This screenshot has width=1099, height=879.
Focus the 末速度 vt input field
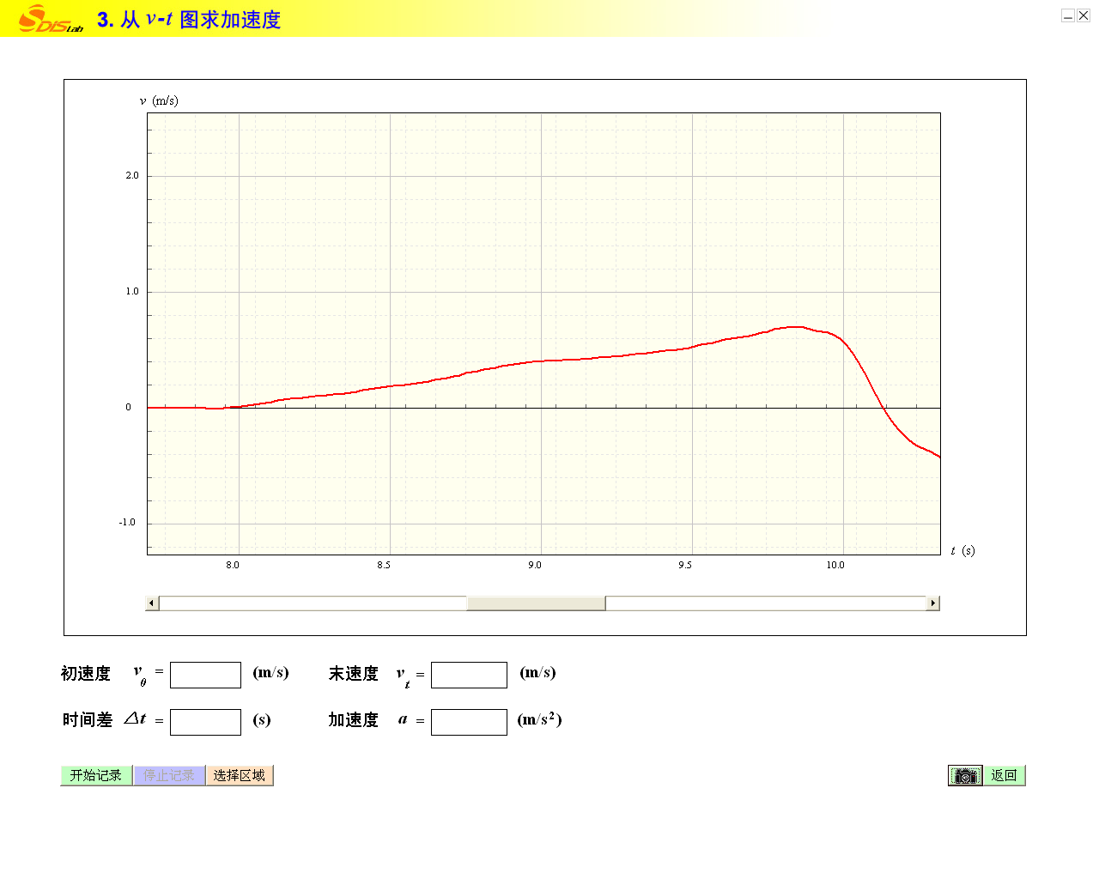click(x=469, y=676)
